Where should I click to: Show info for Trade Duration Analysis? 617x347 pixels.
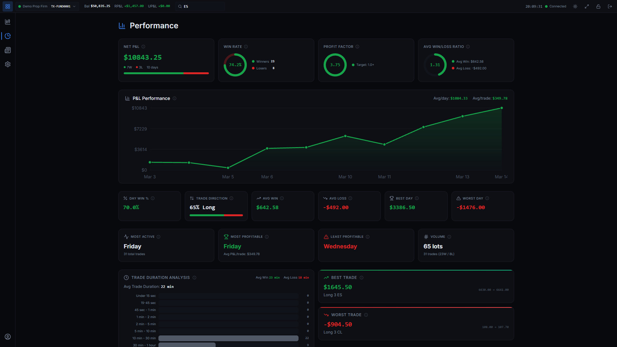pyautogui.click(x=194, y=278)
